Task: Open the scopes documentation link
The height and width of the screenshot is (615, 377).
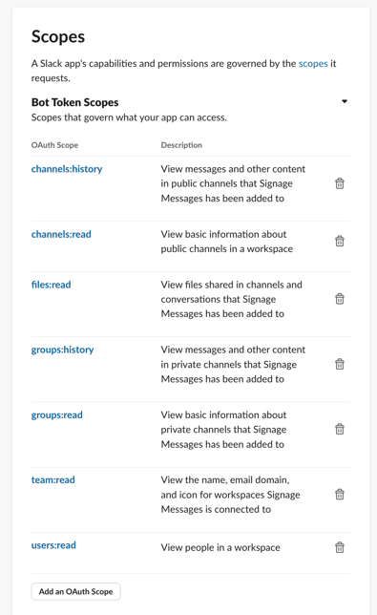Action: (x=313, y=64)
